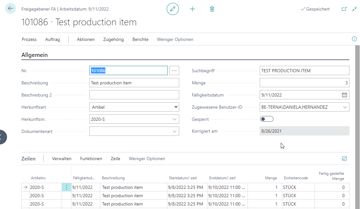Viewport: 360px width, 209px height.
Task: Click the Einheitencode column header
Action: pos(296,178)
